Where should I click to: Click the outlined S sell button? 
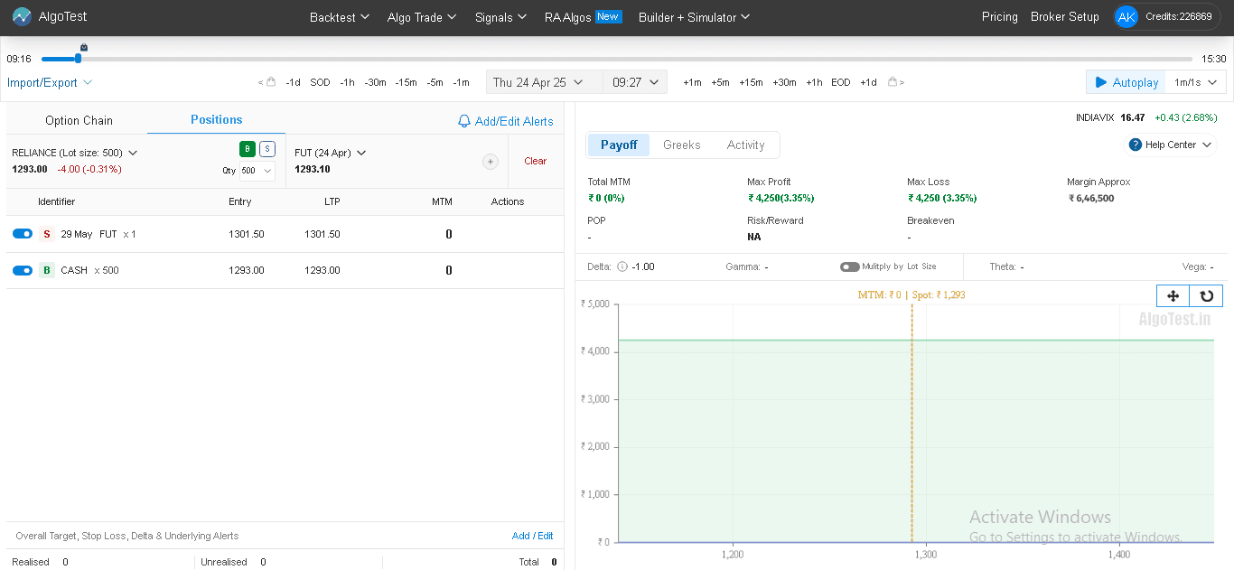[267, 149]
